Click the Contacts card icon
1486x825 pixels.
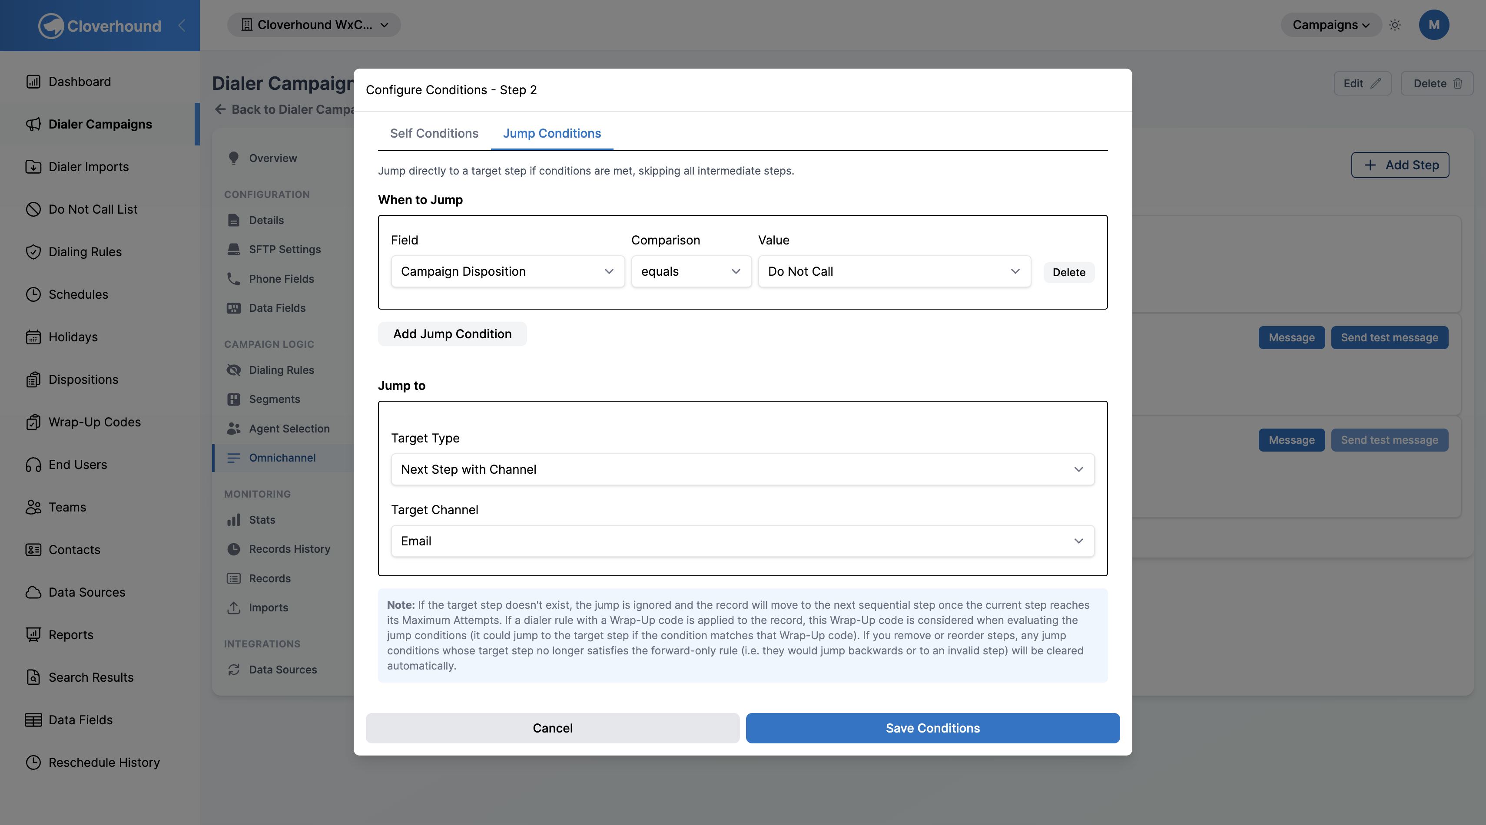[33, 549]
